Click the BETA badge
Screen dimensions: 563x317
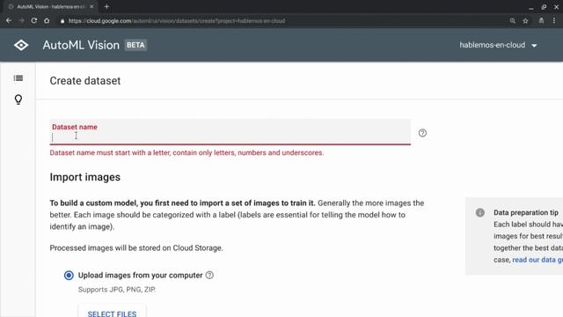click(x=135, y=45)
